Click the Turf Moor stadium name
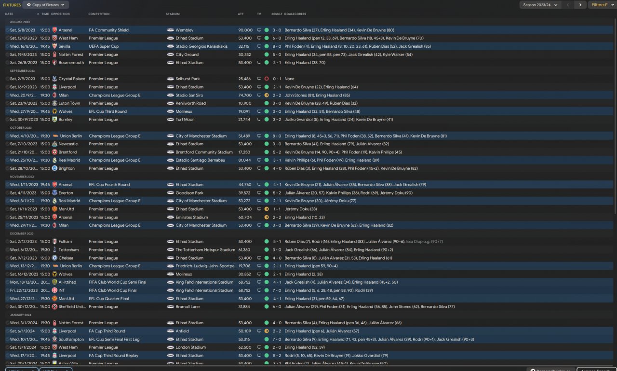The height and width of the screenshot is (371, 617). 185,120
